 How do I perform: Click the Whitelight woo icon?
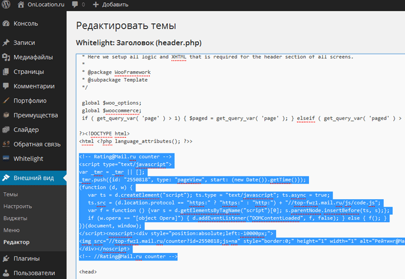(6, 158)
